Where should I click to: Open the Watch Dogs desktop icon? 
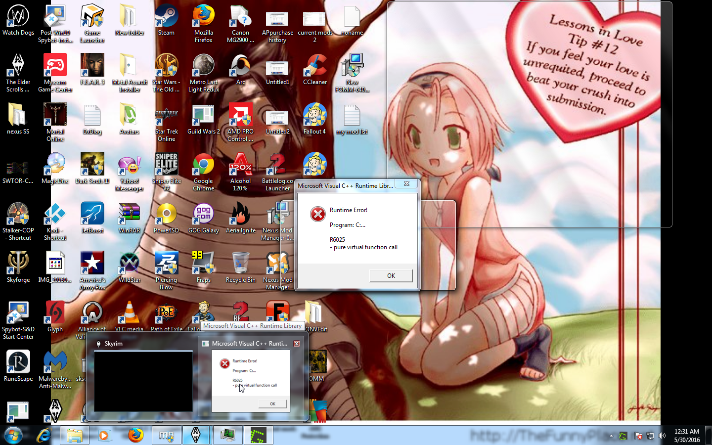click(x=18, y=20)
